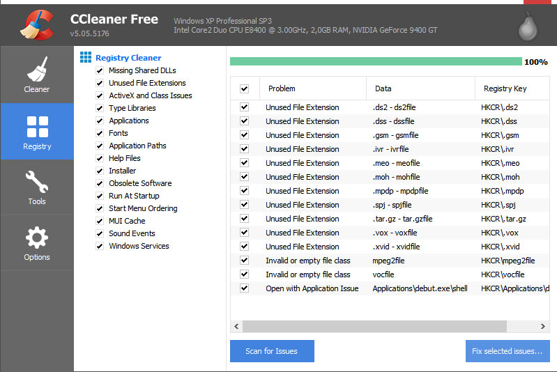Select the HKCR\vocfile registry key cell
Viewport: 557px width, 372px height.
click(503, 274)
